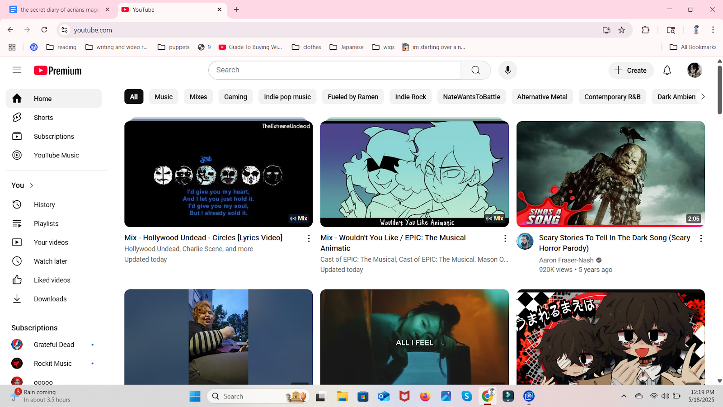Open File Explorer from taskbar

click(342, 396)
